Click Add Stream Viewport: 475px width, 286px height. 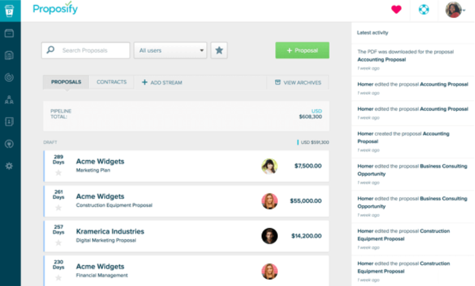[x=162, y=83]
